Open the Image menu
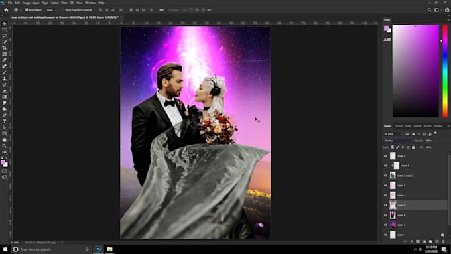This screenshot has height=254, width=451. coord(26,3)
